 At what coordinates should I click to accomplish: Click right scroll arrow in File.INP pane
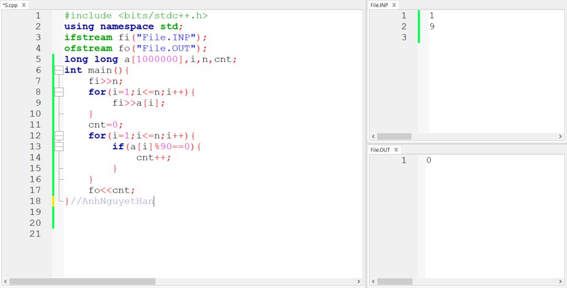[x=560, y=137]
